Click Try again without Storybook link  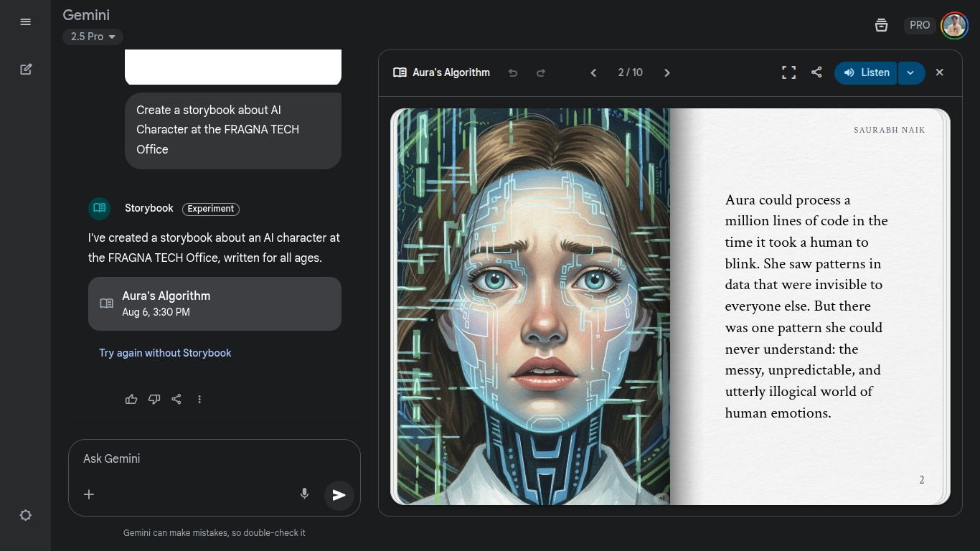(x=165, y=353)
